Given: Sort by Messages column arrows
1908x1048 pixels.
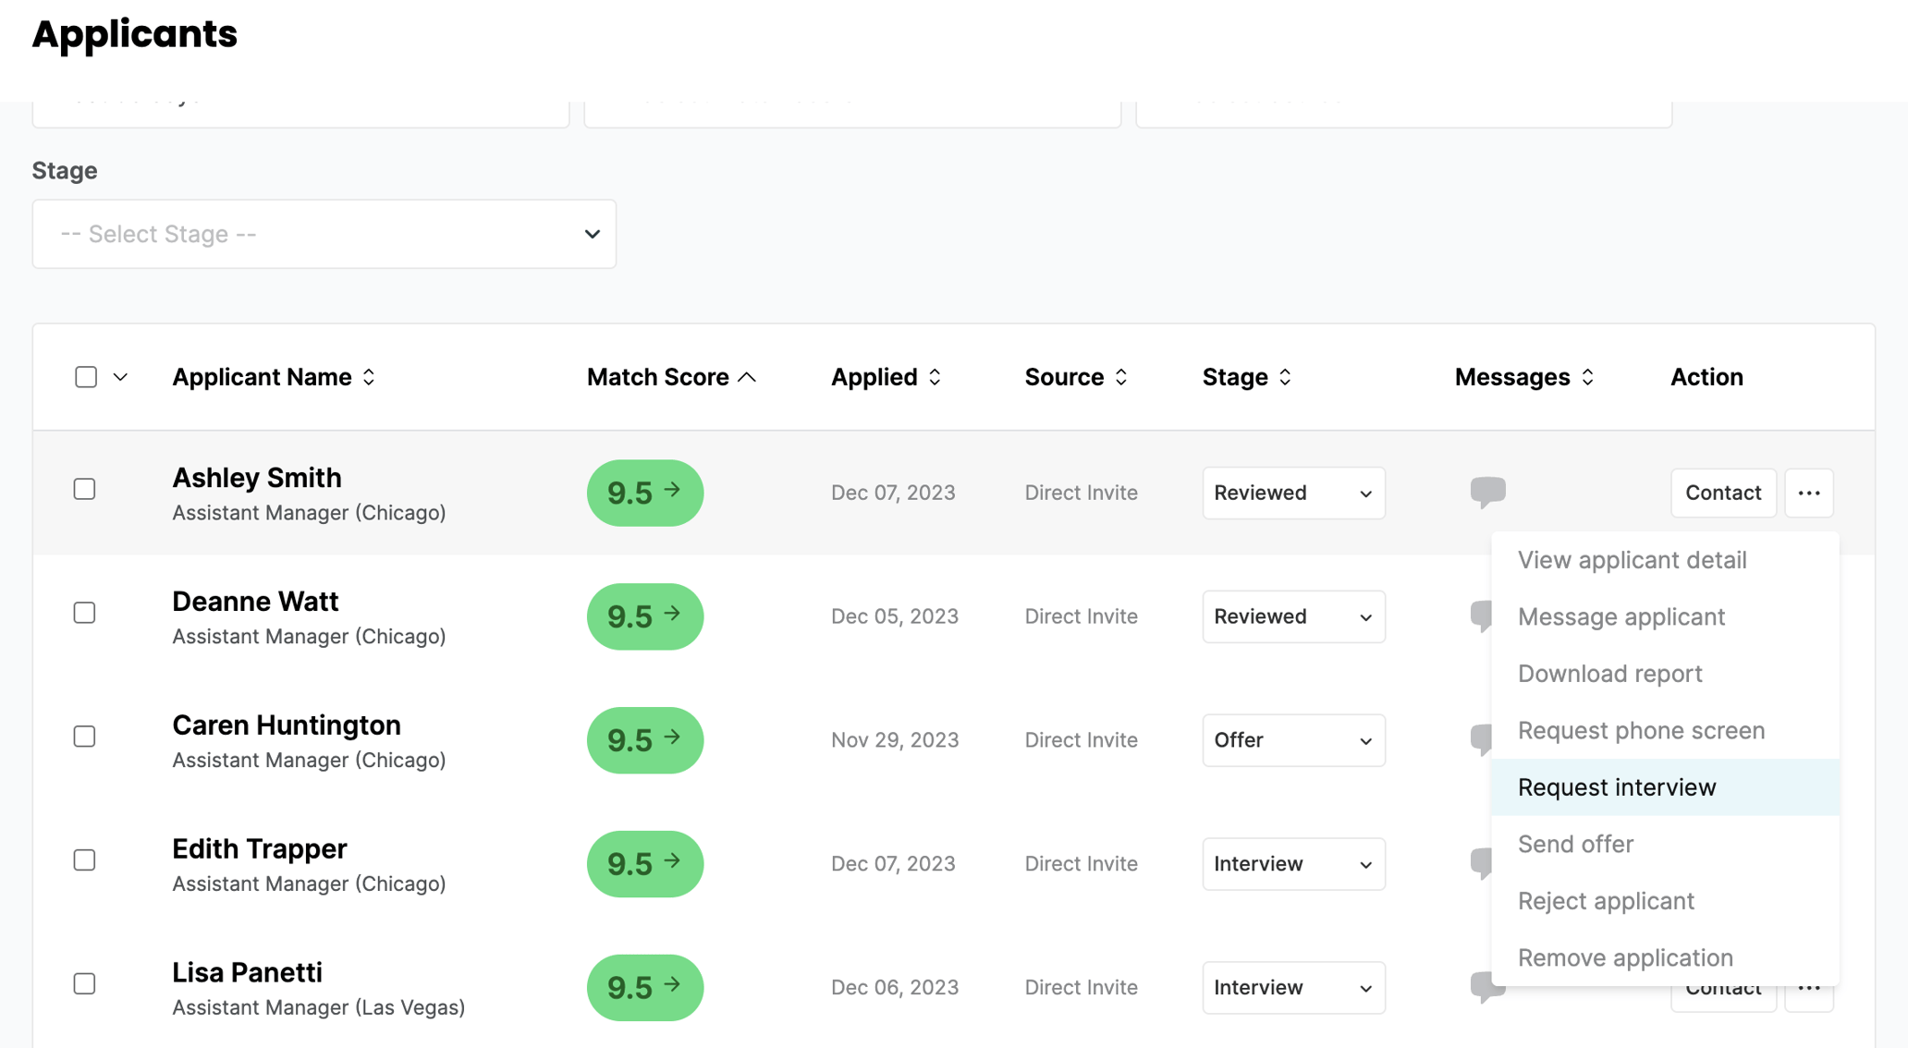Looking at the screenshot, I should (1587, 377).
